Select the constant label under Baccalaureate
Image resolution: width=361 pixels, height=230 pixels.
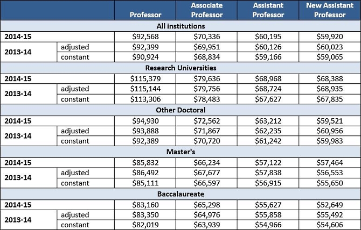(x=75, y=225)
